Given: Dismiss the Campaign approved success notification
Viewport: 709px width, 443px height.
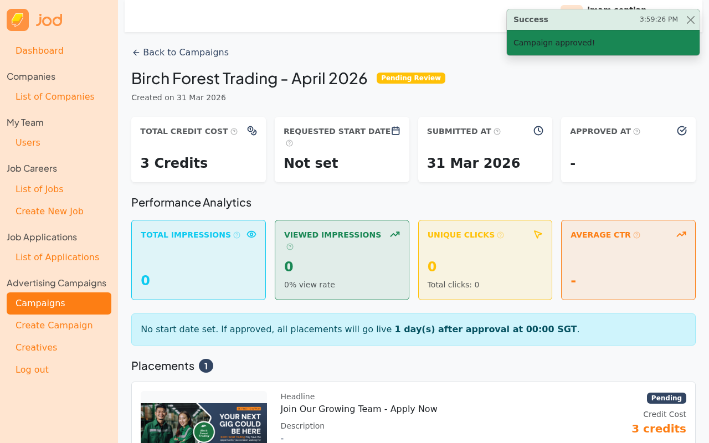Looking at the screenshot, I should point(690,19).
